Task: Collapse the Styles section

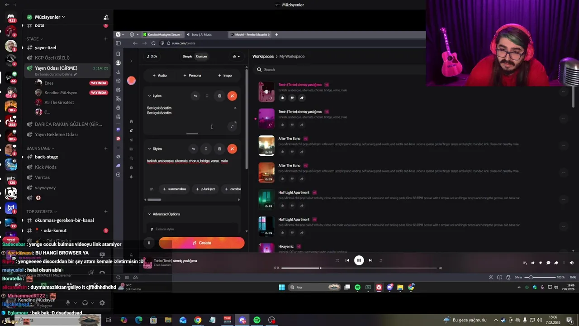Action: click(149, 149)
